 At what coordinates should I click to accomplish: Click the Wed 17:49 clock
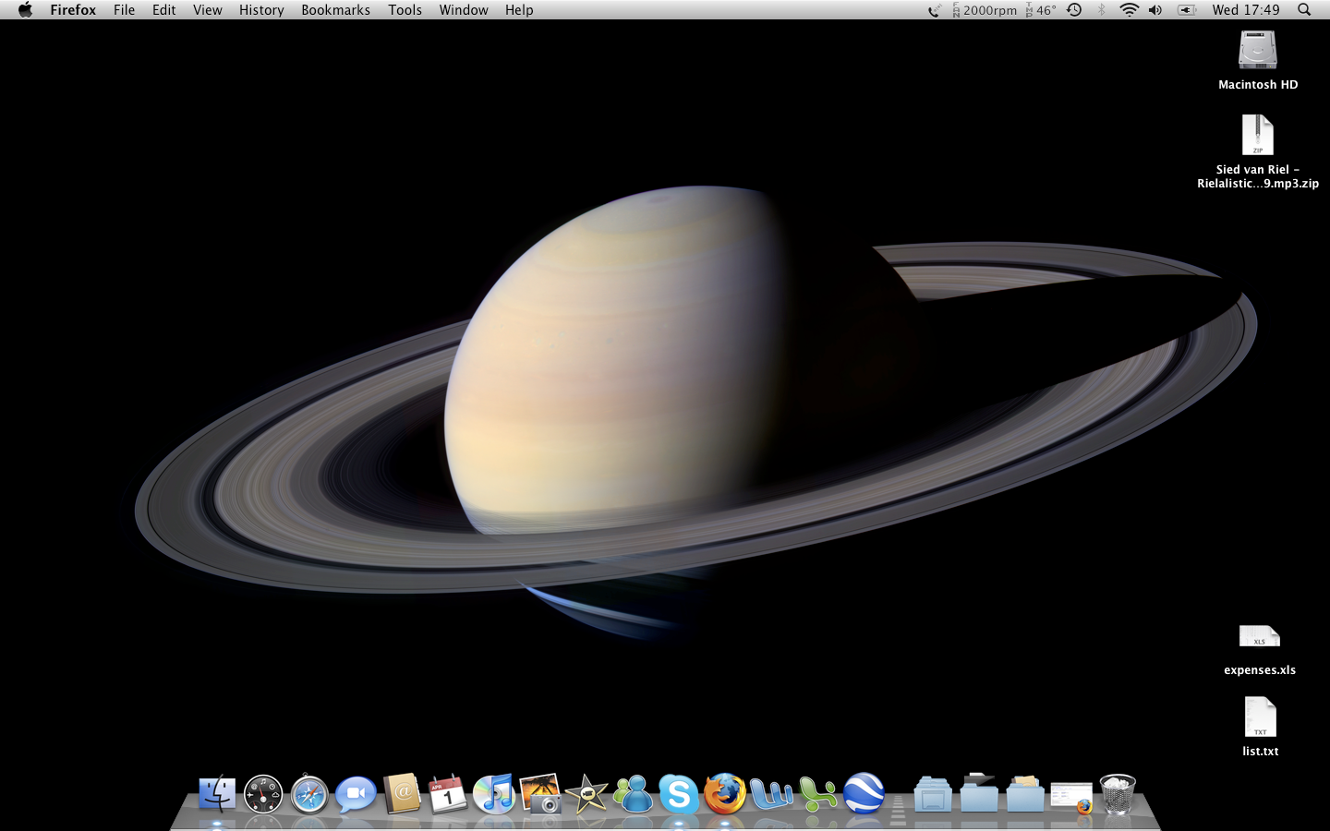[1246, 10]
